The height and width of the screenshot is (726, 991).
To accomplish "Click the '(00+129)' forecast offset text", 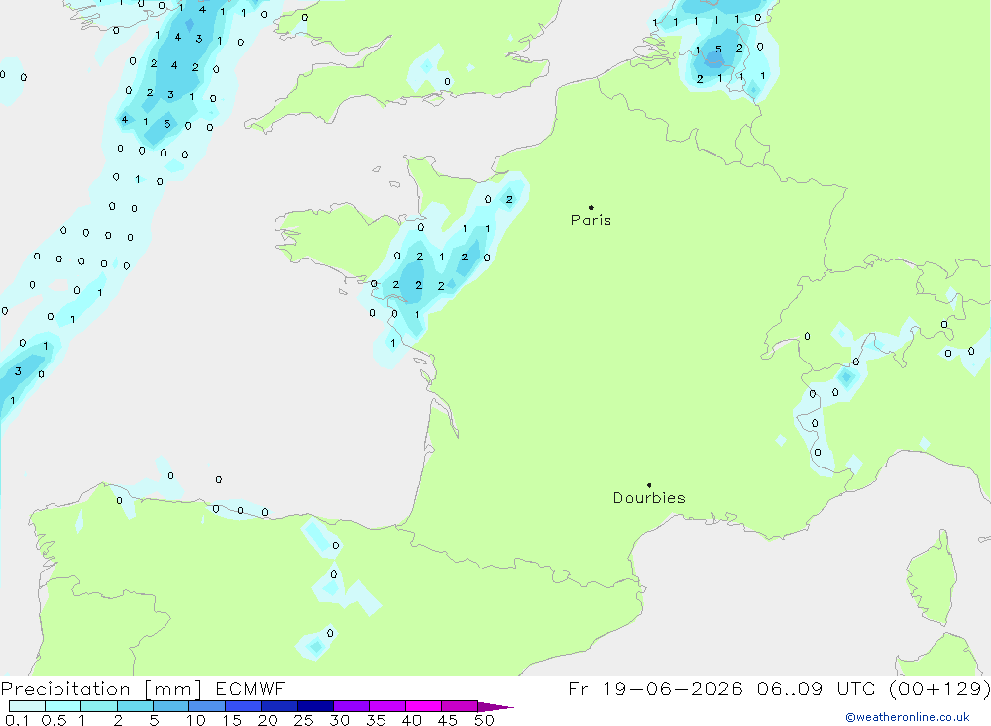I will [x=939, y=689].
